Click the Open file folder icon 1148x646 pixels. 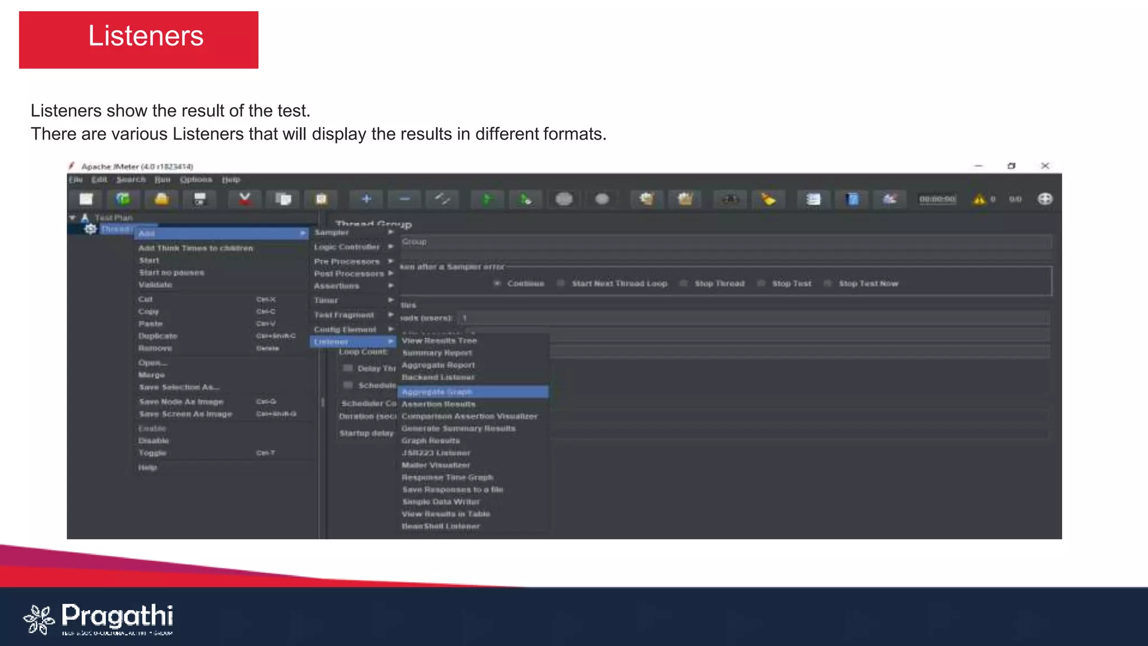[161, 199]
